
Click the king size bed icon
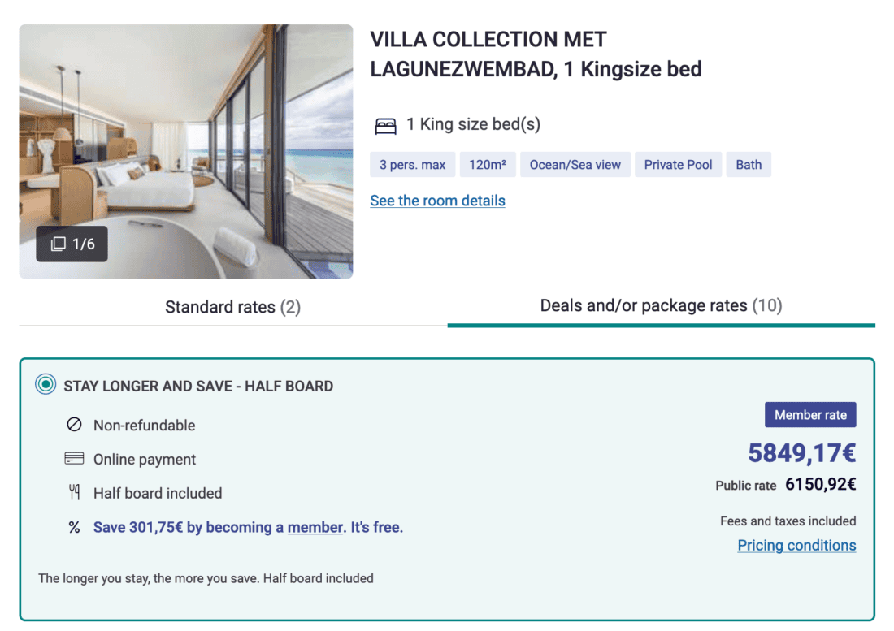click(x=385, y=125)
